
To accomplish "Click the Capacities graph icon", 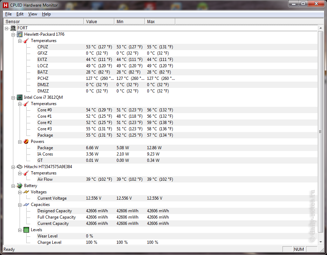I will coord(26,205).
